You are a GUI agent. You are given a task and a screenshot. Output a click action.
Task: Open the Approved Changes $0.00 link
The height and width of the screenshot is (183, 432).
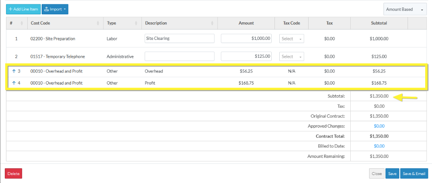point(379,126)
